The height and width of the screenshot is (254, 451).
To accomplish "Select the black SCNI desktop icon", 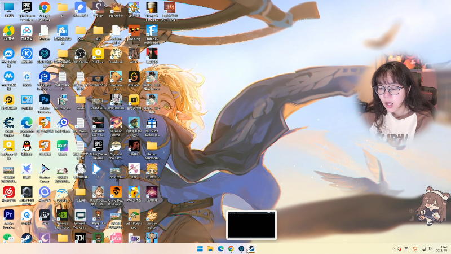I will coord(80,238).
